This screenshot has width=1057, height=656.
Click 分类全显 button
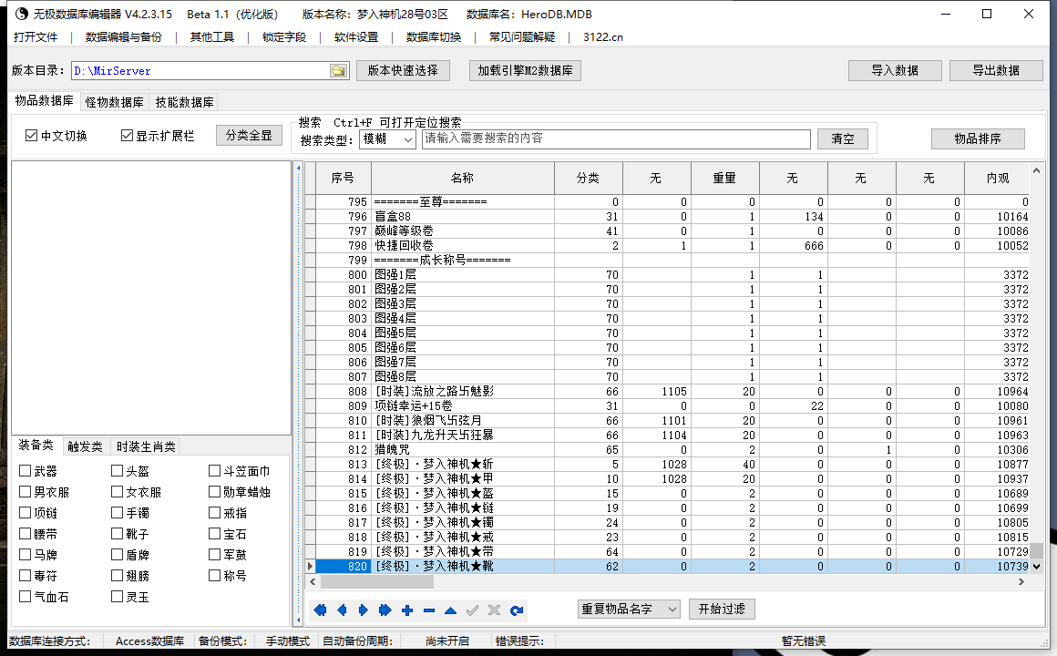coord(249,135)
